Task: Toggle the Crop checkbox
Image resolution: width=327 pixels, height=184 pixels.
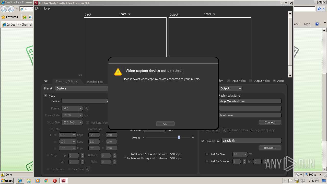Action: 48,155
